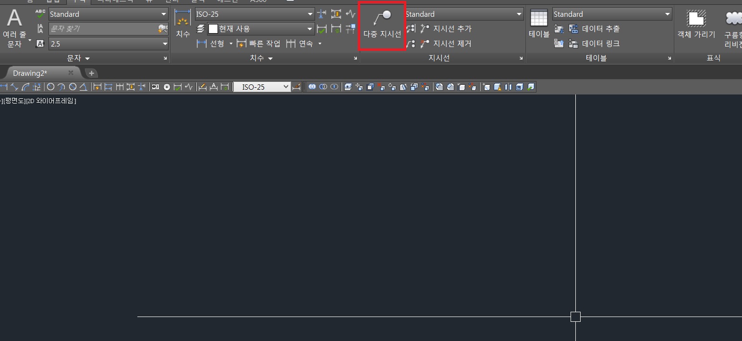This screenshot has height=341, width=742.
Task: Click 데이터 링크 data link button
Action: click(594, 44)
